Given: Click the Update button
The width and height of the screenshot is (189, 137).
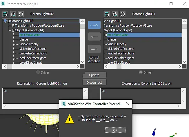Looking at the screenshot, I should (x=94, y=75).
